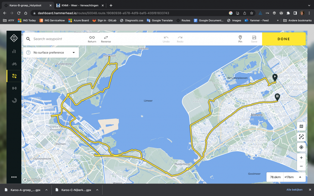Bookmark this page with the star
Viewport: 314px width, 196px height.
(x=252, y=13)
